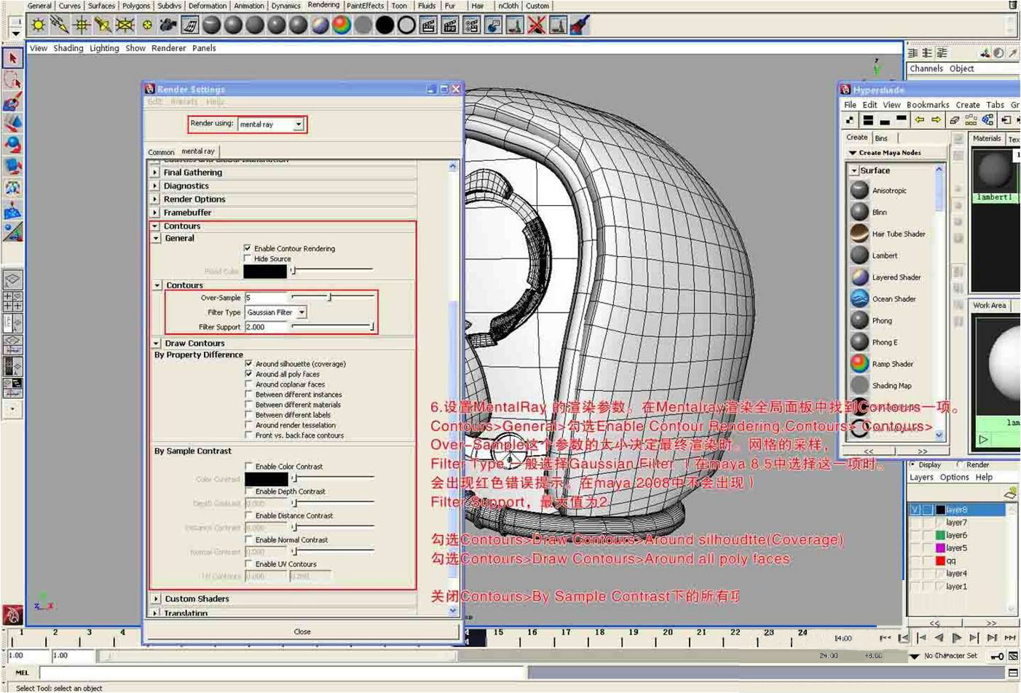1021x693 pixels.
Task: Toggle Around all poly faces checkbox
Action: pos(249,373)
